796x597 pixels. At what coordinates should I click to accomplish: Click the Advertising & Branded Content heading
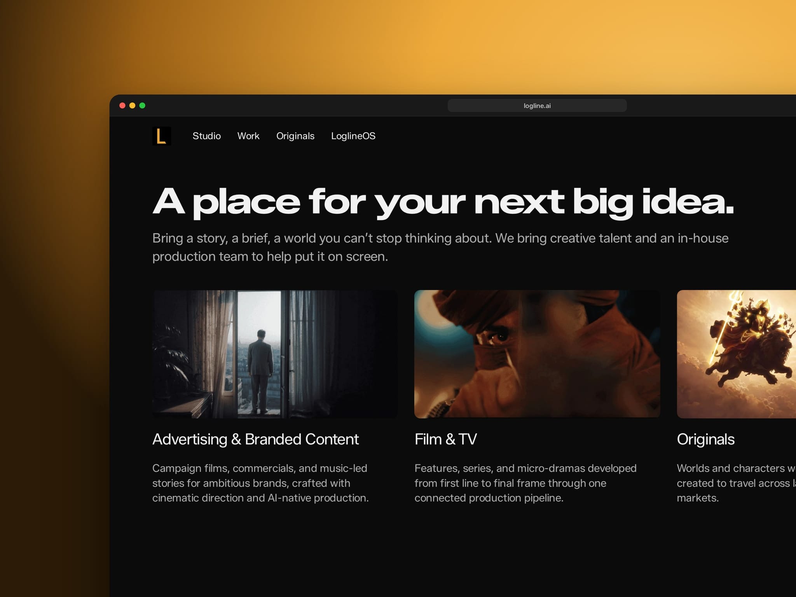click(255, 439)
